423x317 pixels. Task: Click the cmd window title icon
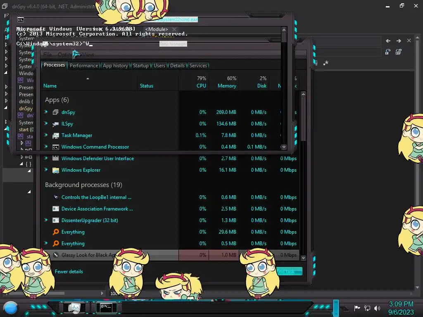coord(21,20)
